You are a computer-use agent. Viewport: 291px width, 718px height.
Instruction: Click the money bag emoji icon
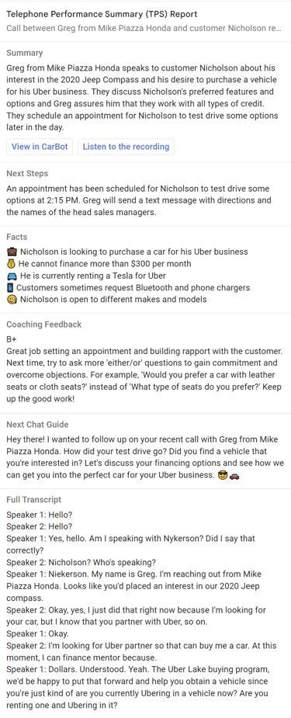(11, 264)
